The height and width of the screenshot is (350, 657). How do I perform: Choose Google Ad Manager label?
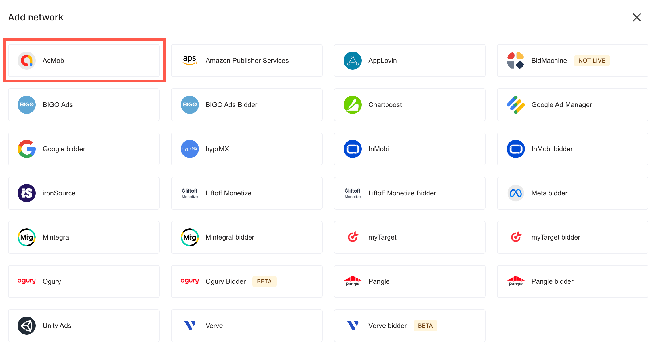(x=562, y=105)
